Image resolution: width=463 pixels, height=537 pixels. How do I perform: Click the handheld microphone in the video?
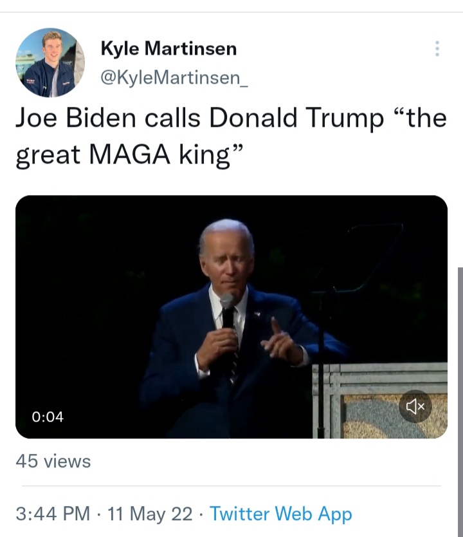click(x=228, y=311)
